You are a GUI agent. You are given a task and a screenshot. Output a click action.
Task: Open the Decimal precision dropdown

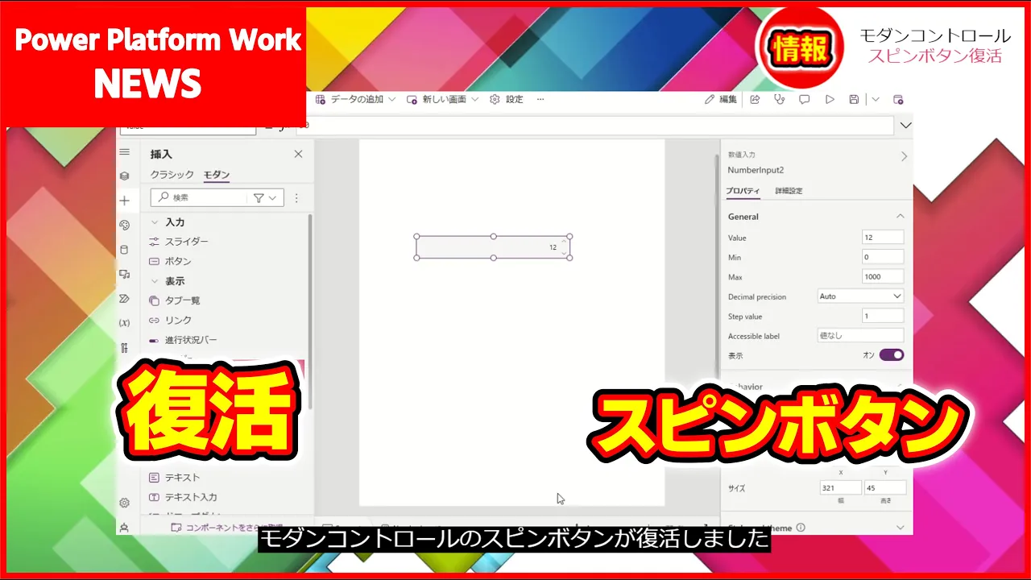860,296
